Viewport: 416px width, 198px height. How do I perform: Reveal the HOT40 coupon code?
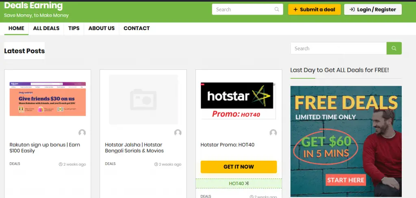[239, 183]
